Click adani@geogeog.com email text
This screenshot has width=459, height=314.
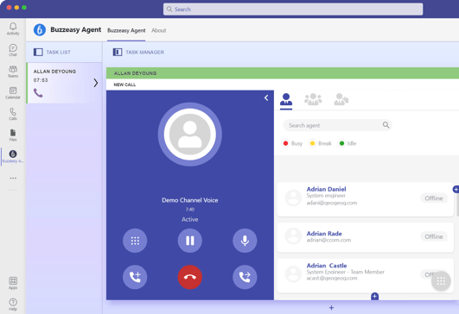click(x=332, y=203)
